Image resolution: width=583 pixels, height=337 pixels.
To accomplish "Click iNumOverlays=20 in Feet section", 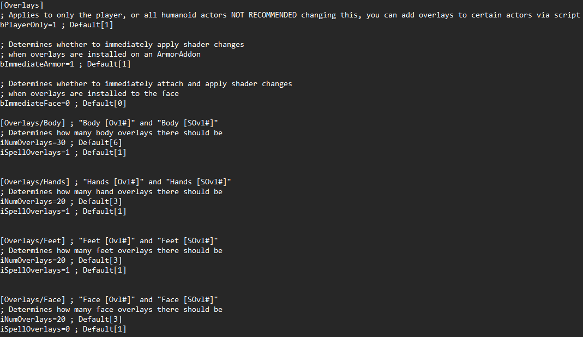I will 33,260.
